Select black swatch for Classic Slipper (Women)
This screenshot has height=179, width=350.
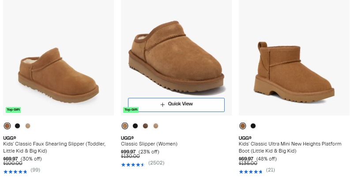click(x=135, y=126)
